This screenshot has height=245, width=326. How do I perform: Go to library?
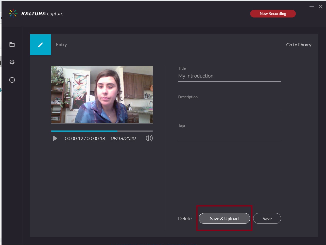click(299, 45)
